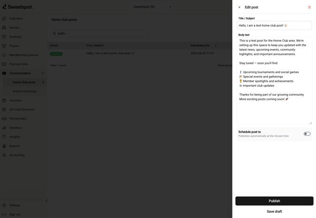Image resolution: width=316 pixels, height=218 pixels.
Task: Open Settings
Action: tap(15, 205)
